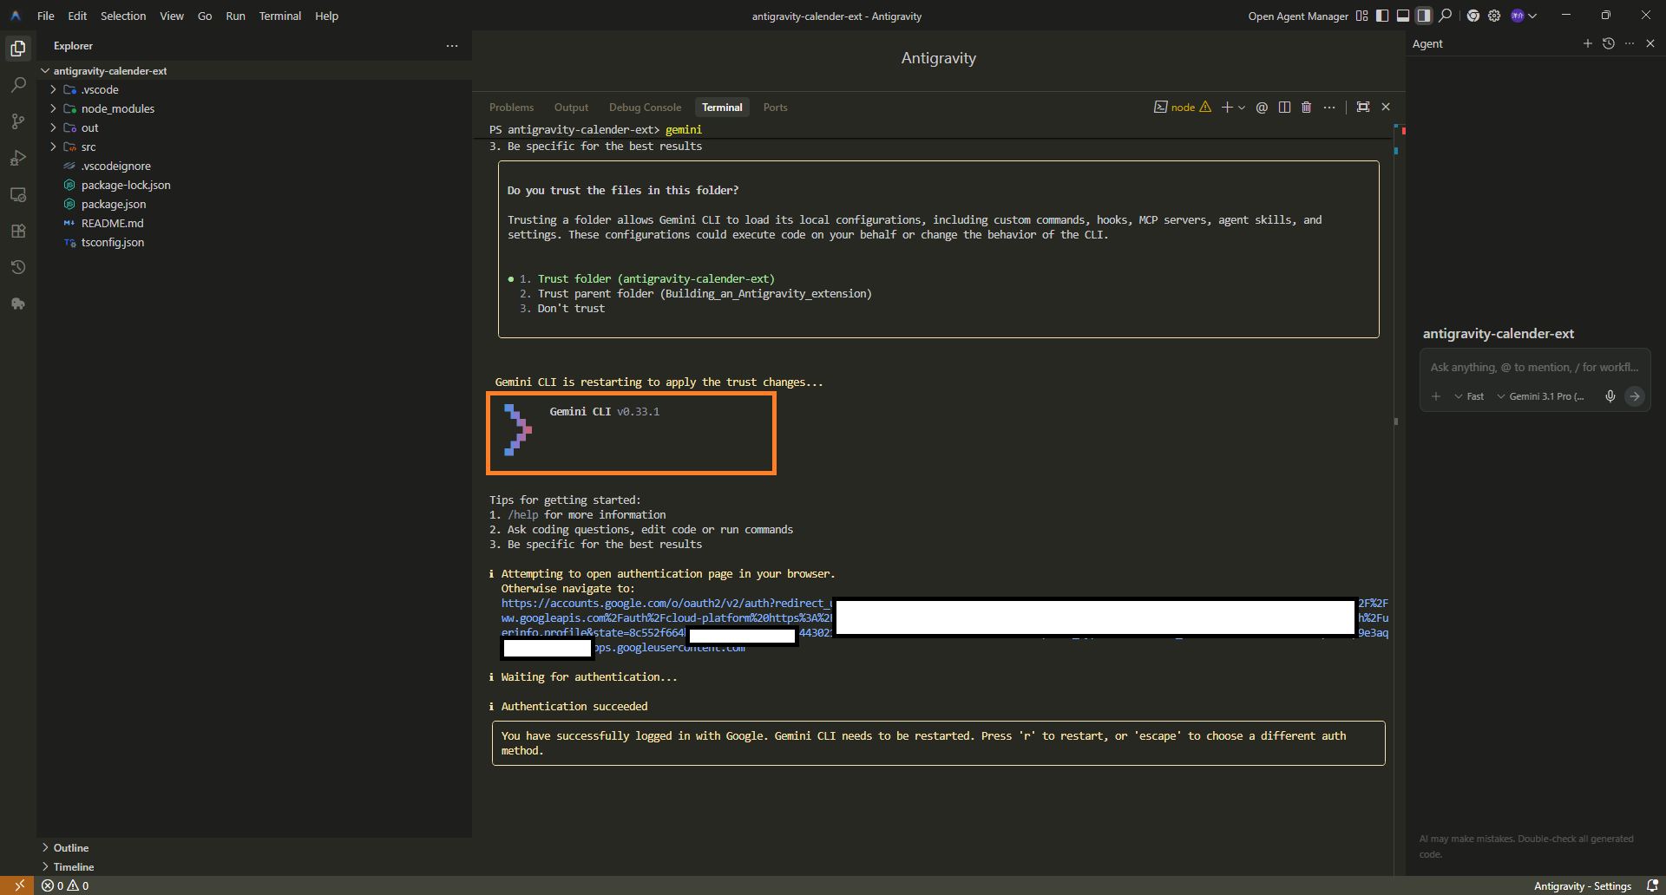The image size is (1666, 895).
Task: Expand the Outline section
Action: click(x=71, y=847)
